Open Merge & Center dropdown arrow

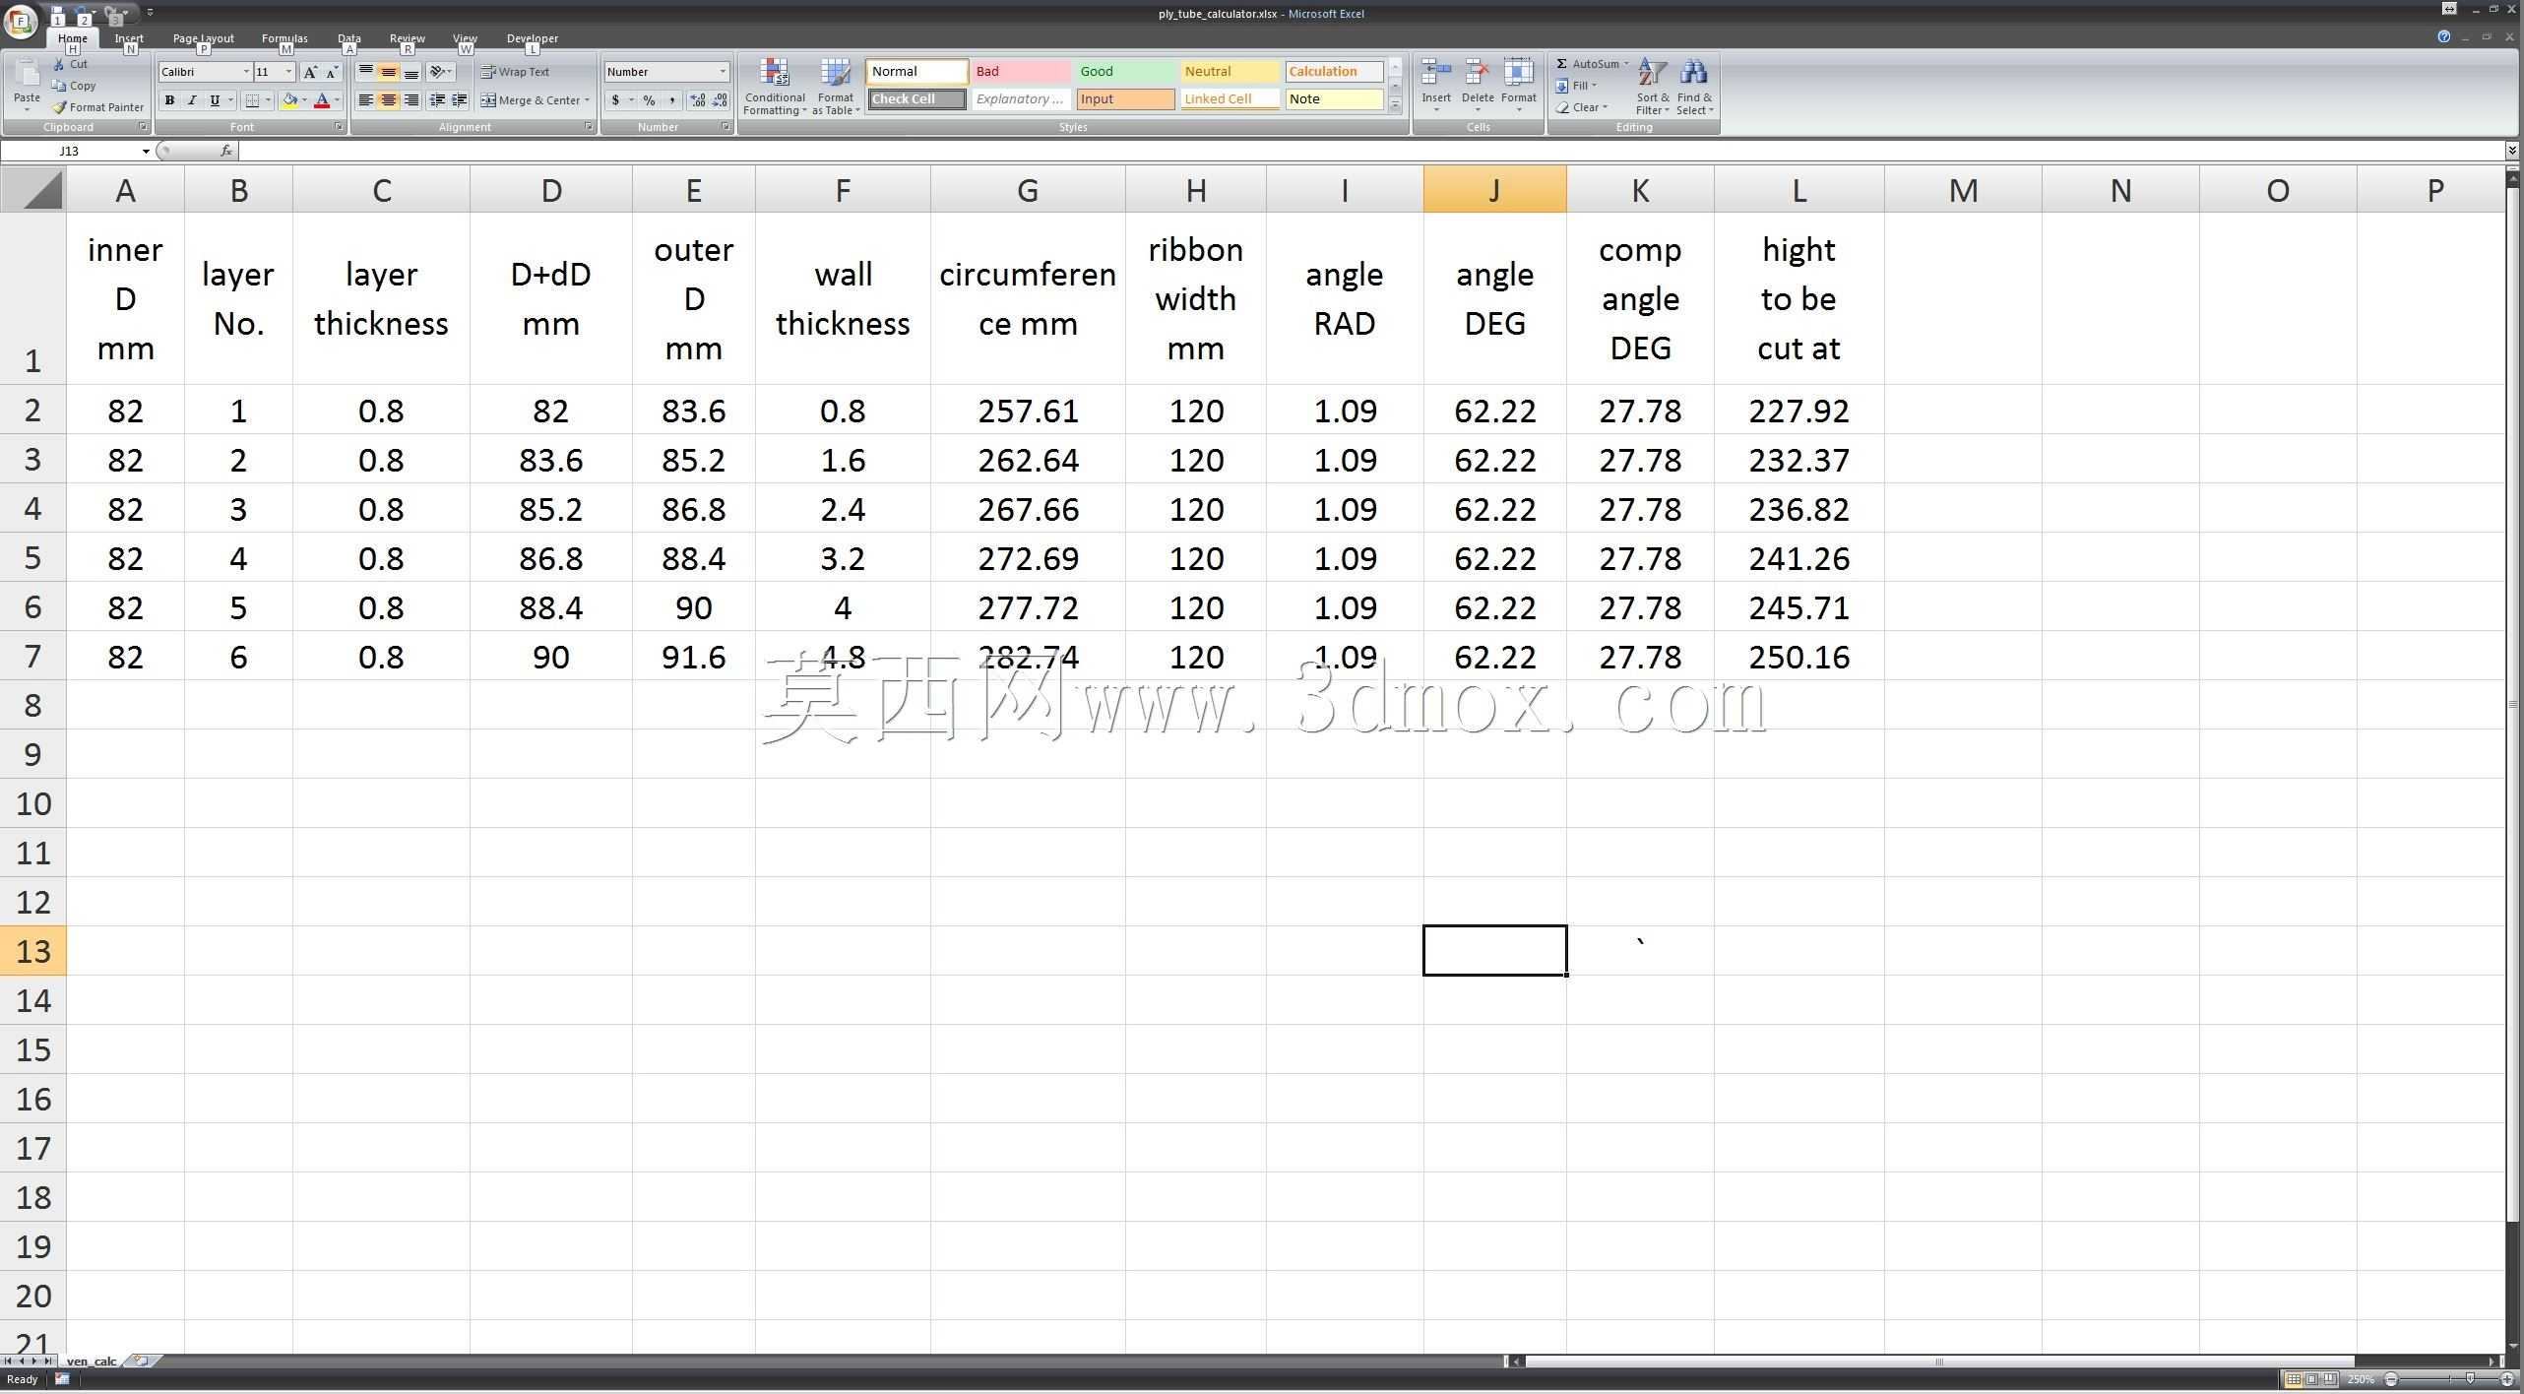pos(587,100)
